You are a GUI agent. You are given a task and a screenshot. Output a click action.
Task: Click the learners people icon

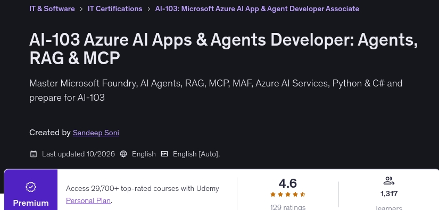click(x=389, y=181)
